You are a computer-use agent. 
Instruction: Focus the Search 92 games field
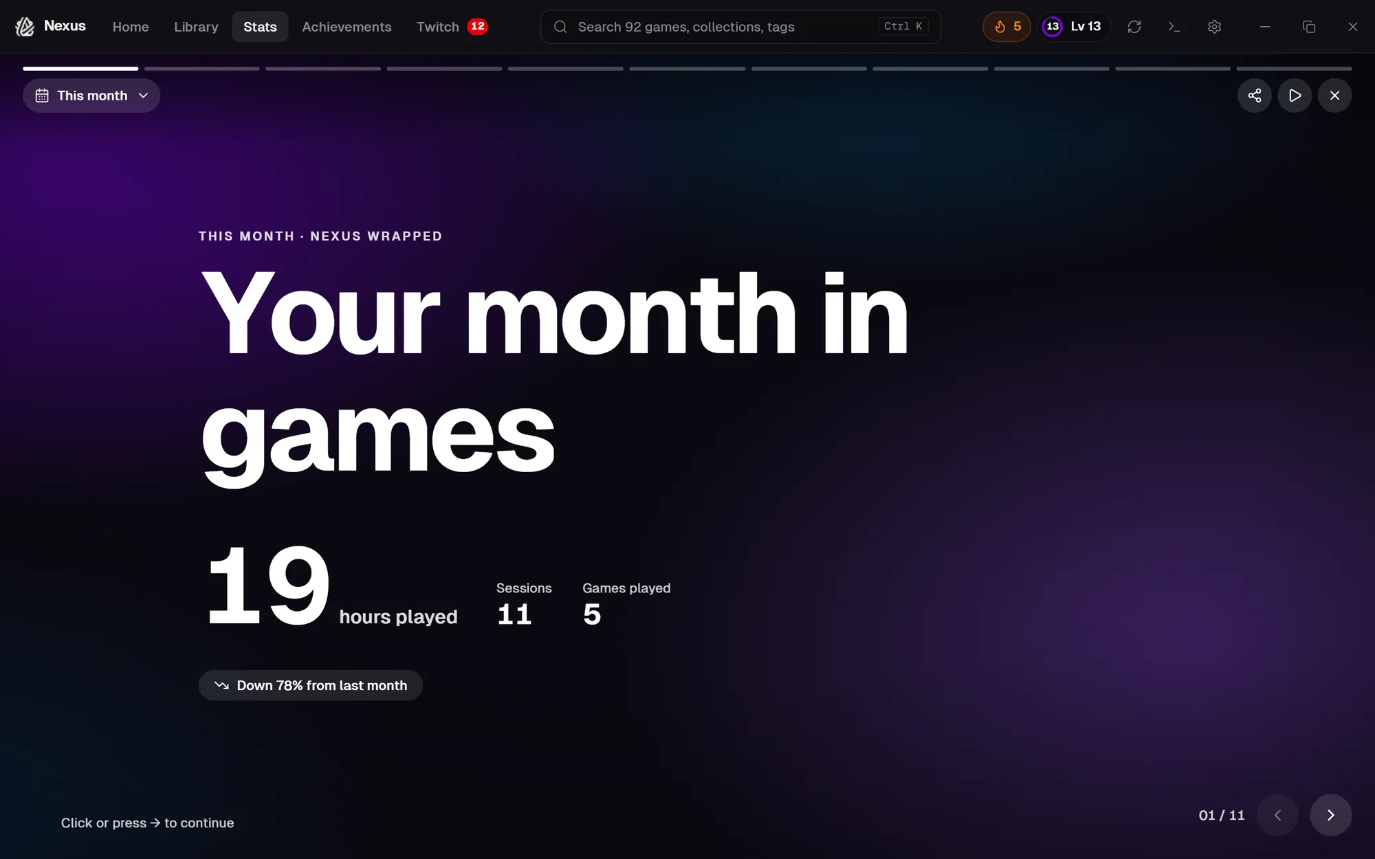point(740,27)
